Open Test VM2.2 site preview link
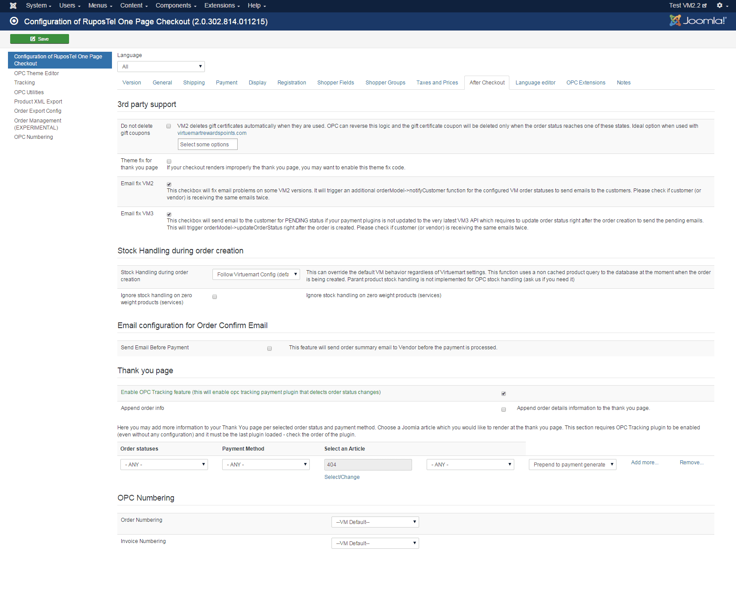 point(687,6)
